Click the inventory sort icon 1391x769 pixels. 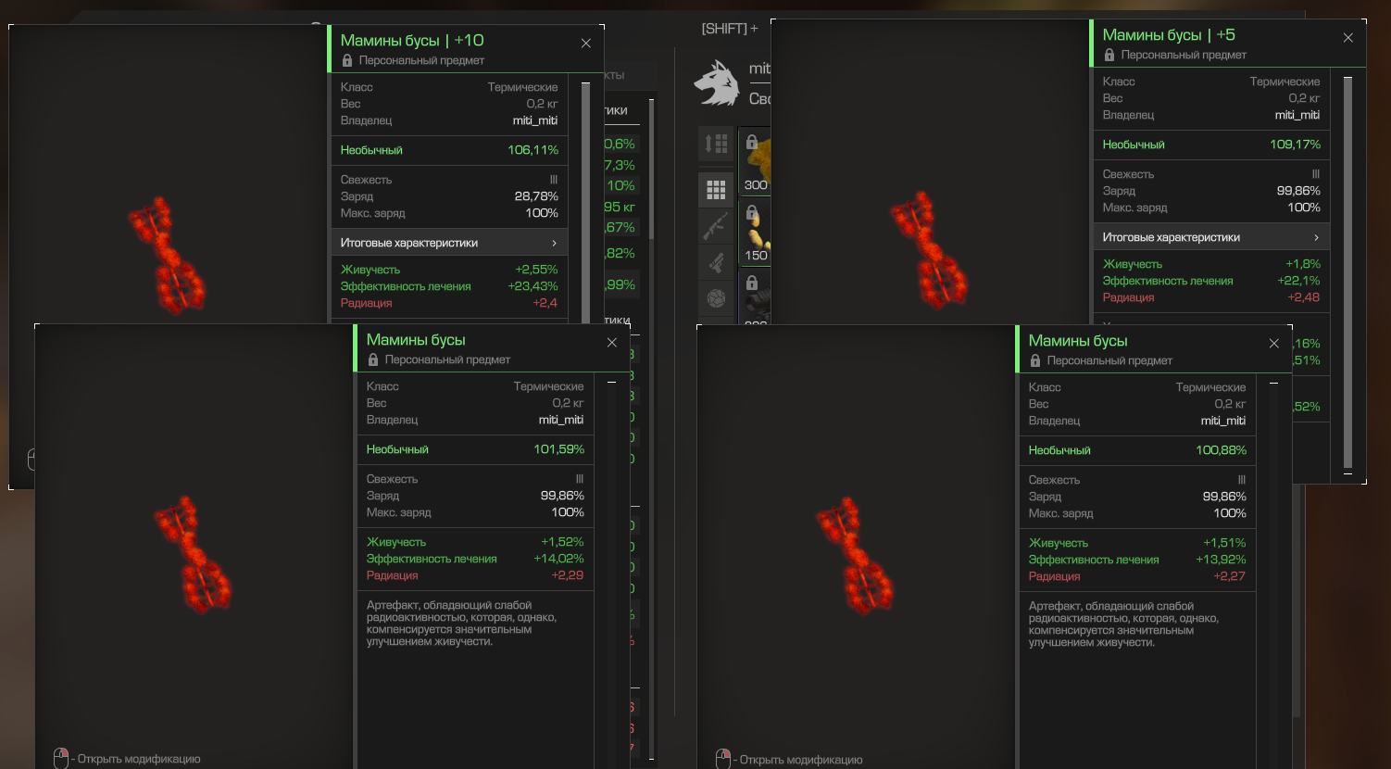716,144
